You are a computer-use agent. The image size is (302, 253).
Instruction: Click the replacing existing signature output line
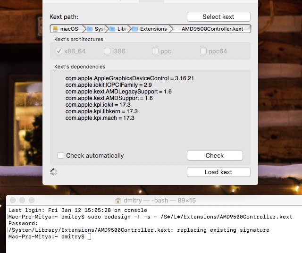[x=139, y=230]
